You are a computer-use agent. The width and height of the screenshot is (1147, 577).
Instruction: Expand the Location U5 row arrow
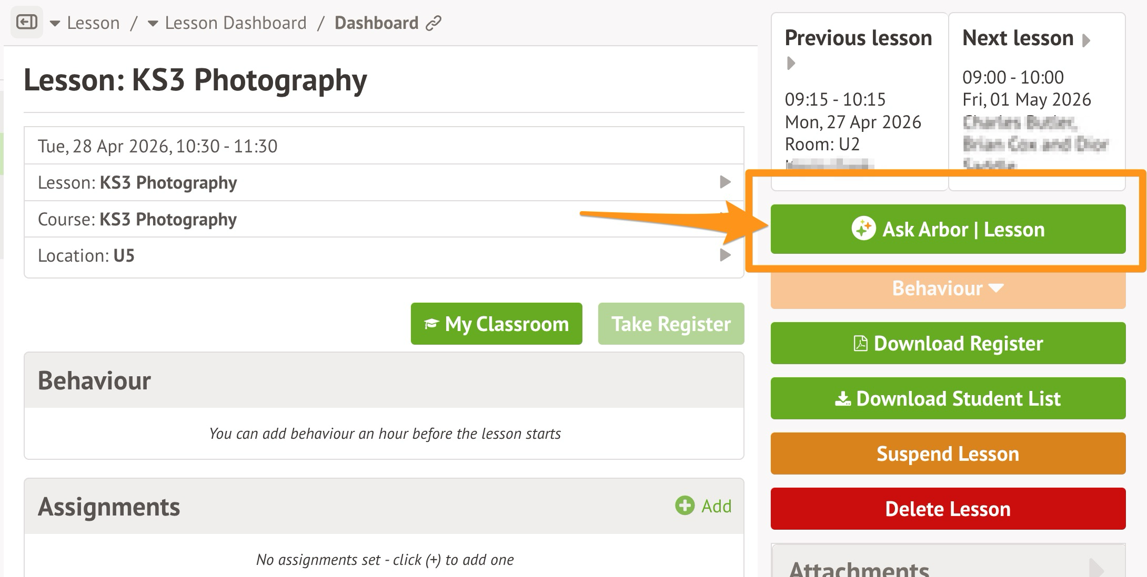pyautogui.click(x=725, y=255)
